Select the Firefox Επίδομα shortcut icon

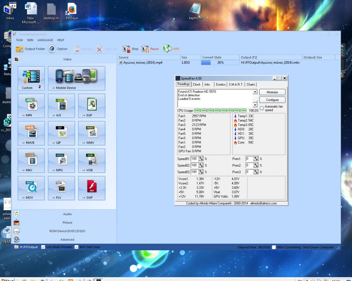click(x=72, y=11)
